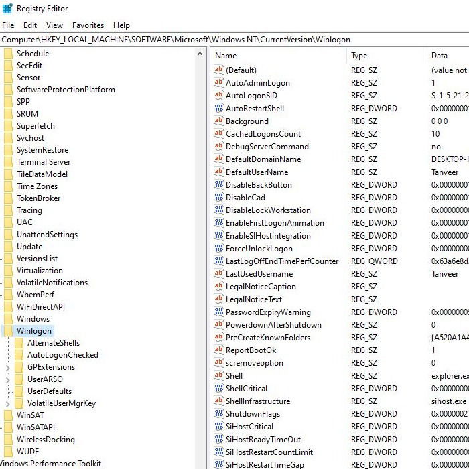Screen dimensions: 469x469
Task: Click the Time Zones folder icon
Action: pyautogui.click(x=8, y=186)
